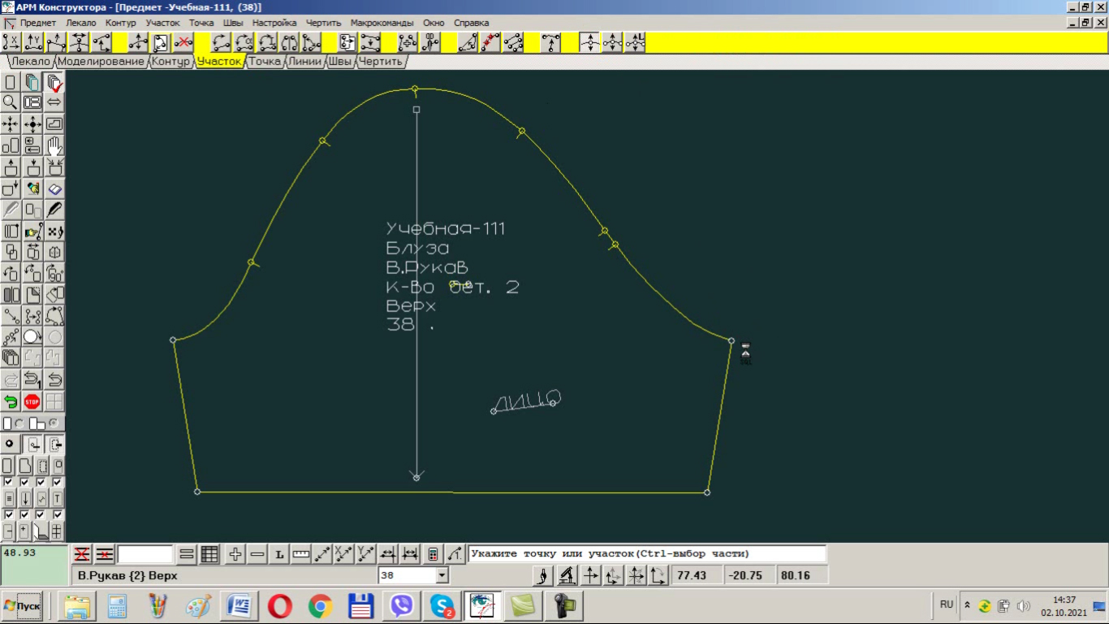Open the Окно menu
1109x624 pixels.
pyautogui.click(x=434, y=23)
